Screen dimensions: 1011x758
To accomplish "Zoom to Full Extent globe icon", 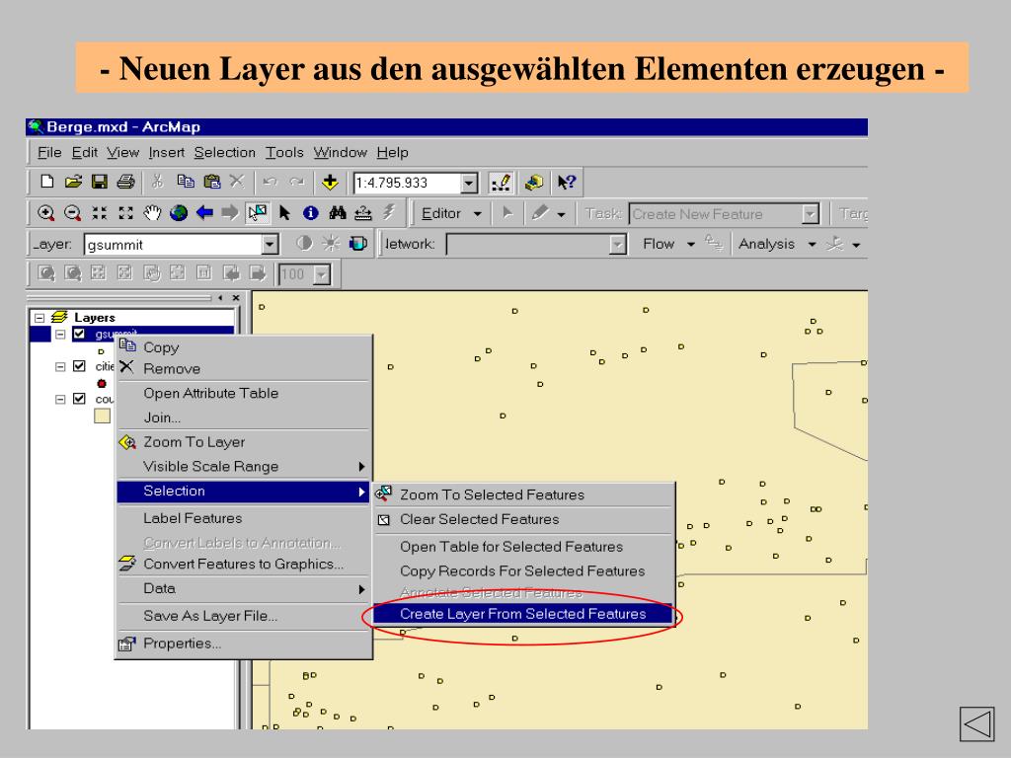I will pos(179,213).
